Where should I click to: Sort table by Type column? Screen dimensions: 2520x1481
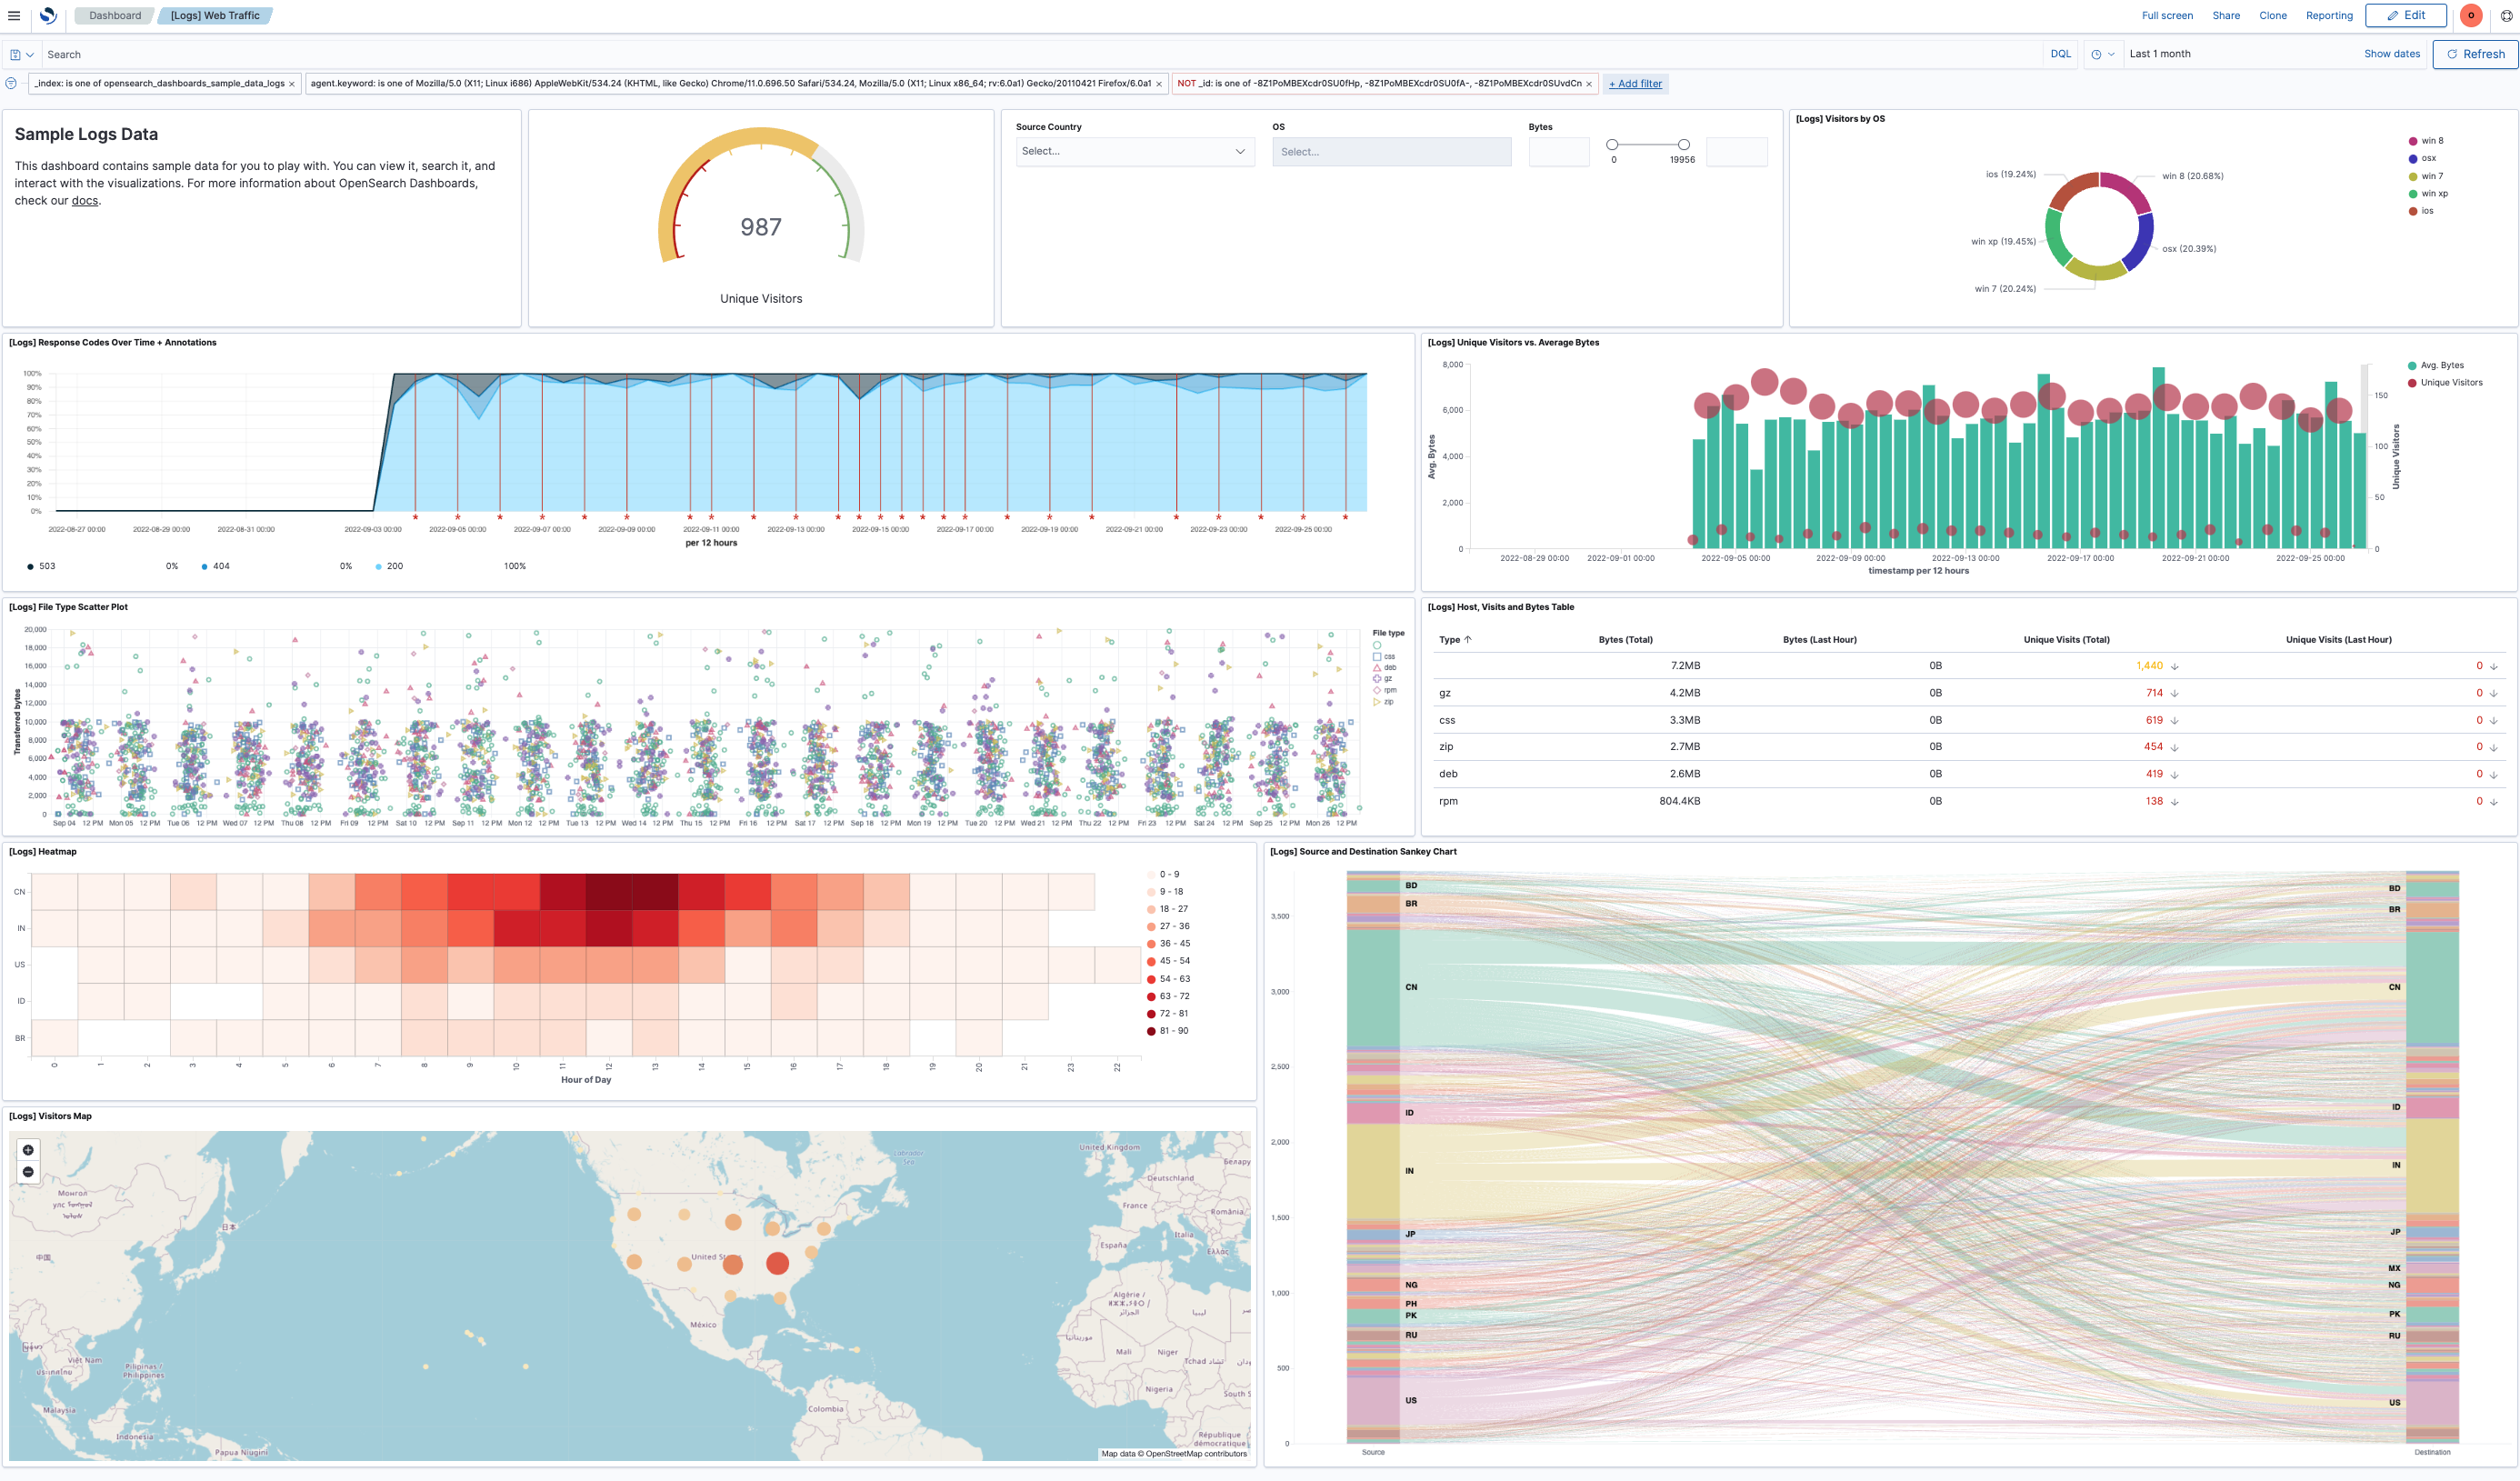[1455, 640]
